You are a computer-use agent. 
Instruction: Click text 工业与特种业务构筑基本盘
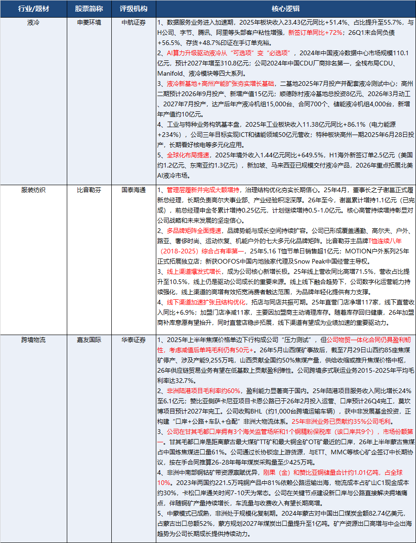[x=203, y=125]
